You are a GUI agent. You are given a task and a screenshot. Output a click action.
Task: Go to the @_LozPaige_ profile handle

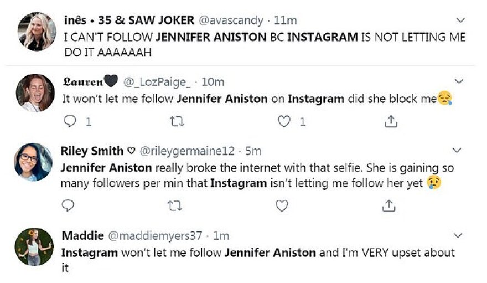(x=158, y=82)
